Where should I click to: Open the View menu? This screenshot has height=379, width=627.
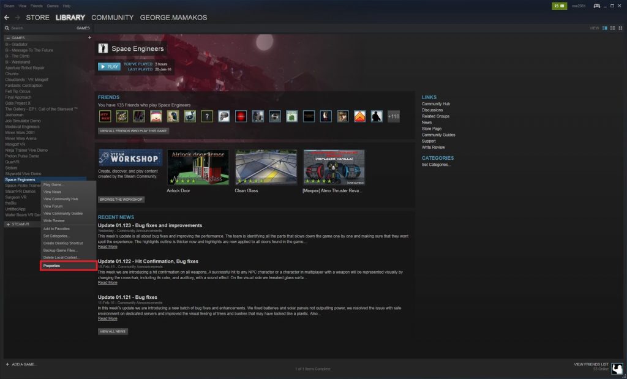point(23,6)
